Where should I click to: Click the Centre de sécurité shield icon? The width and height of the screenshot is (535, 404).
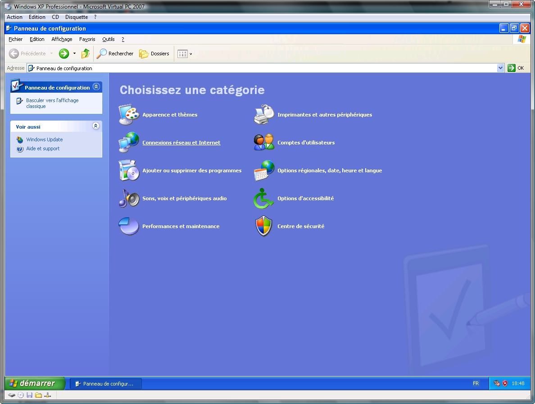(264, 226)
